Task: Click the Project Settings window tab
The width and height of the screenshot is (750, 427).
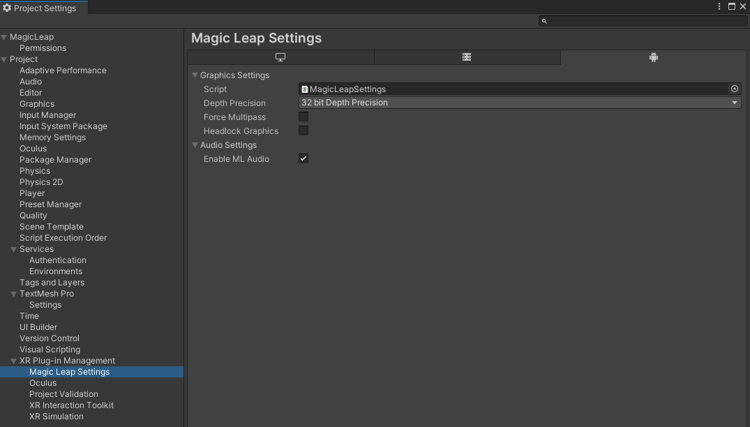Action: click(x=44, y=8)
